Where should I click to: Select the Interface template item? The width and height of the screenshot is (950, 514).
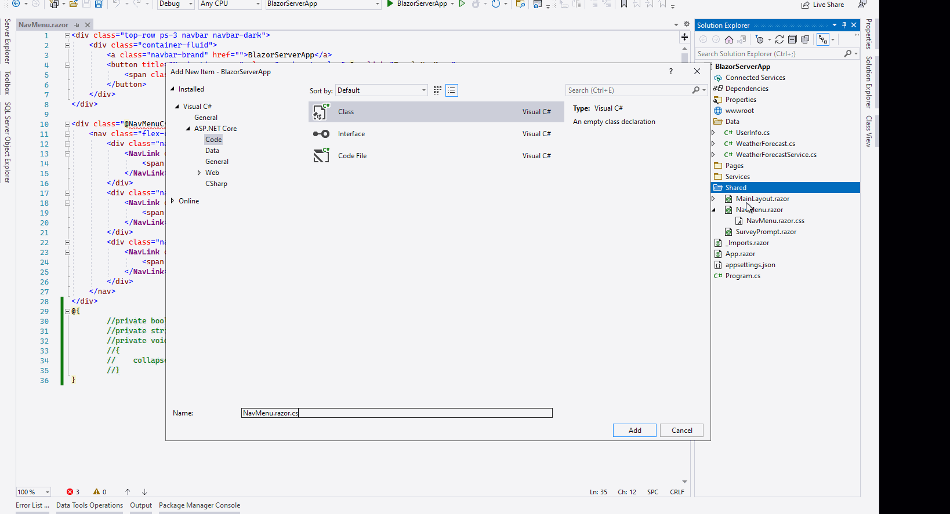click(436, 134)
